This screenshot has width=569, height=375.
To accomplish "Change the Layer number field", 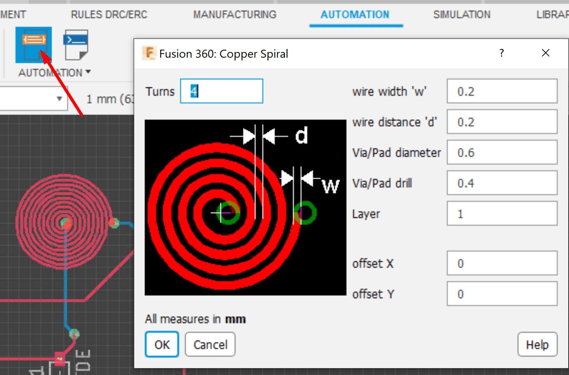I will (x=502, y=213).
